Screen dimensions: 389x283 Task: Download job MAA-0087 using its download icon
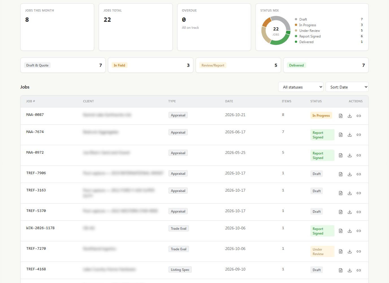(350, 116)
